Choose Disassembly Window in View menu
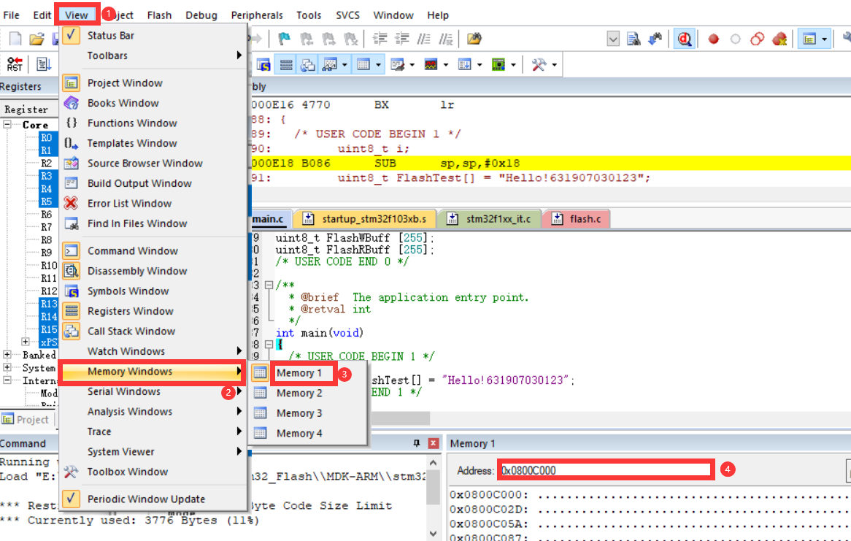The image size is (851, 541). 153,270
